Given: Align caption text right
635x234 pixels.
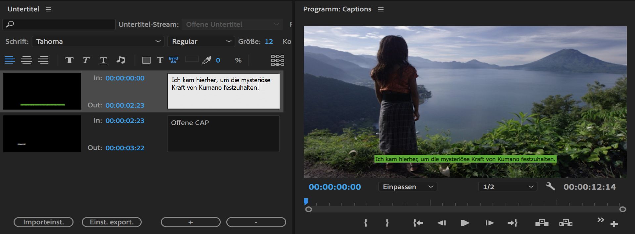Looking at the screenshot, I should pos(43,60).
